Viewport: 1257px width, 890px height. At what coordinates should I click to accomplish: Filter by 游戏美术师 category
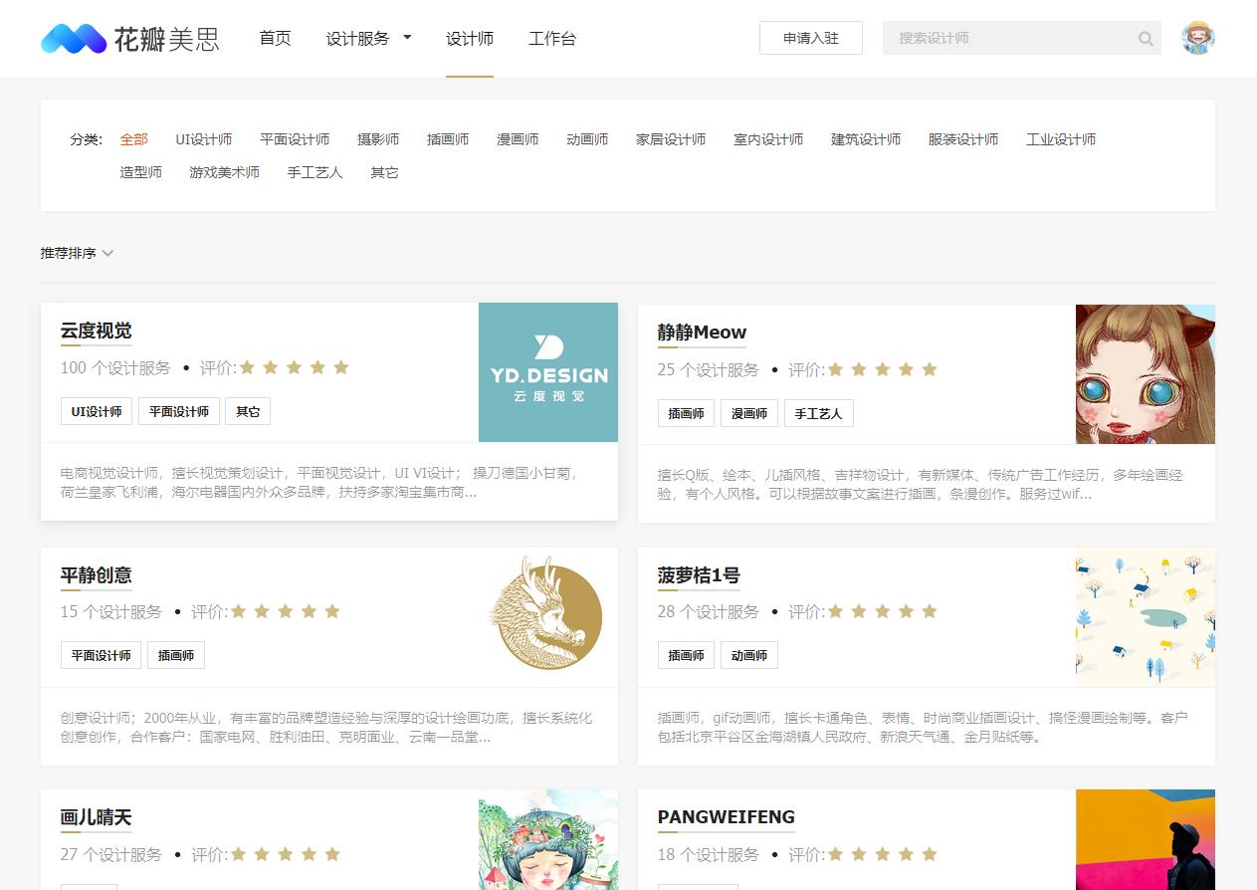click(225, 172)
